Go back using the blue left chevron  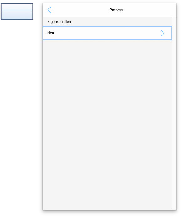tap(49, 10)
